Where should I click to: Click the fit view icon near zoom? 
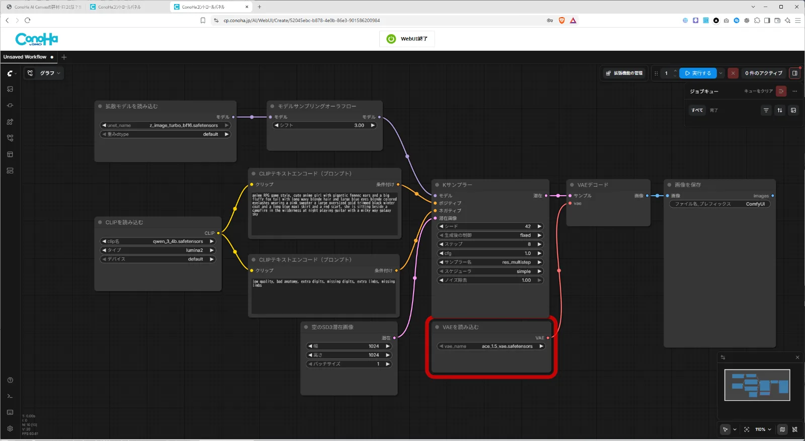pos(747,429)
